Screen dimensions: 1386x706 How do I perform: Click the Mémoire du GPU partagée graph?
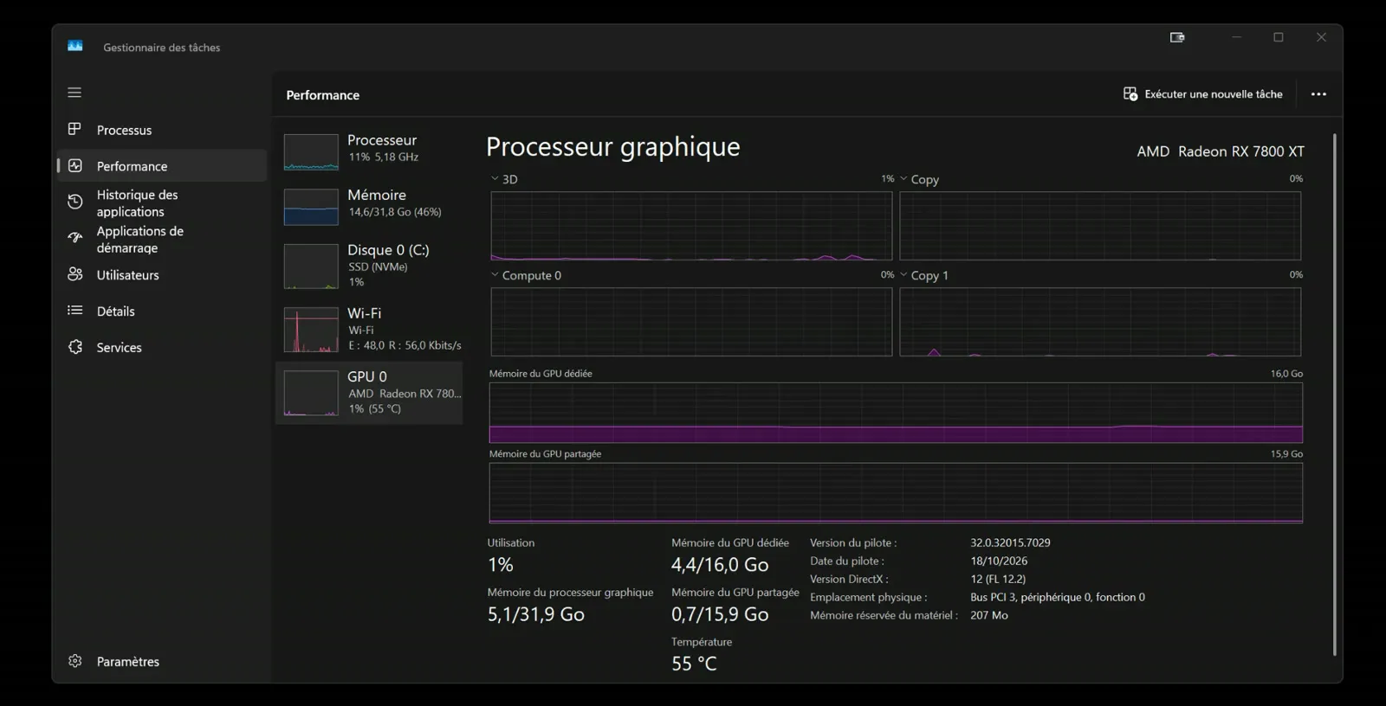pos(896,493)
